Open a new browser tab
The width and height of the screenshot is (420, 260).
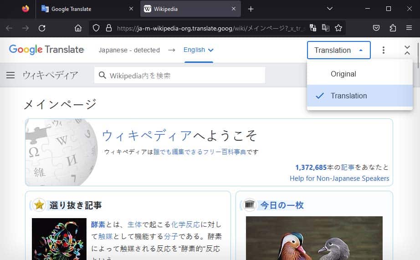251,9
